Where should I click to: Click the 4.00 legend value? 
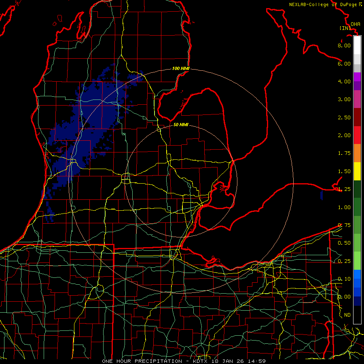click(x=344, y=81)
